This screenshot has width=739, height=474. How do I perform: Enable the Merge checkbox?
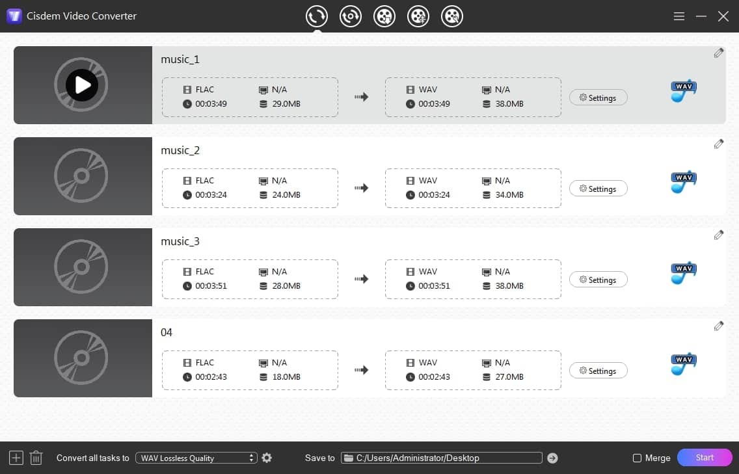[x=638, y=458]
